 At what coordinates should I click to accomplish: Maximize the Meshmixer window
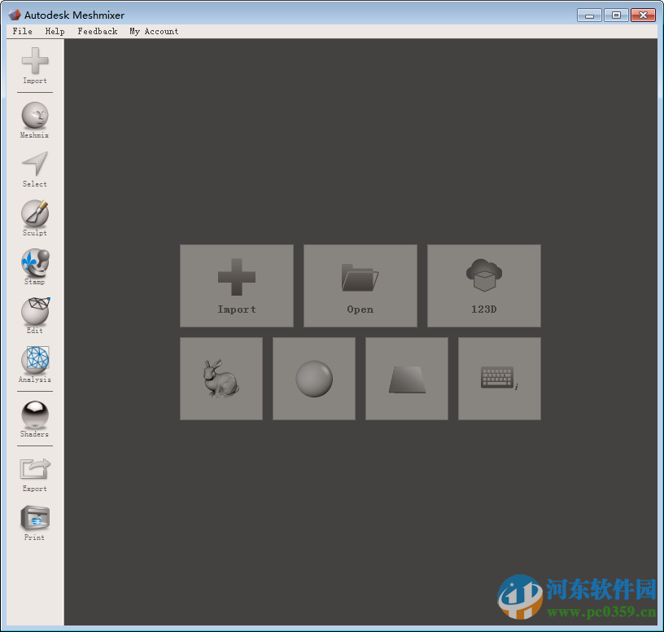point(616,15)
